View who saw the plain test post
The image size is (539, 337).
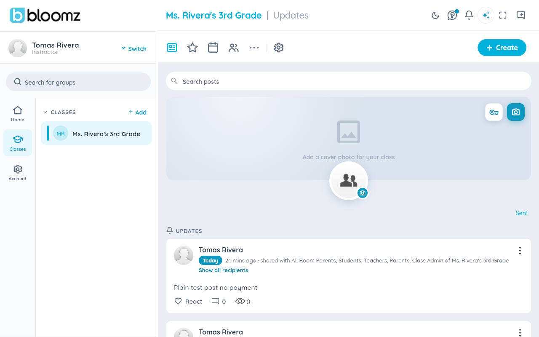[243, 301]
